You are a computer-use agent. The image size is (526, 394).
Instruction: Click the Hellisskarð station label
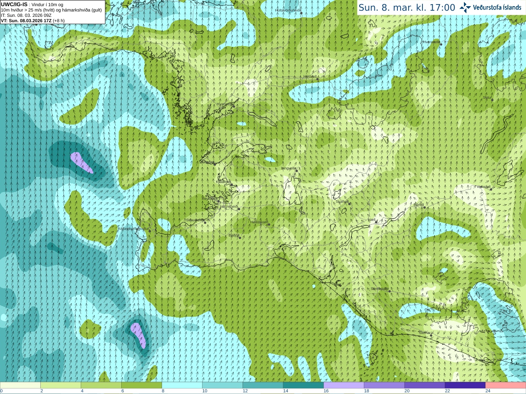[x=259, y=222]
